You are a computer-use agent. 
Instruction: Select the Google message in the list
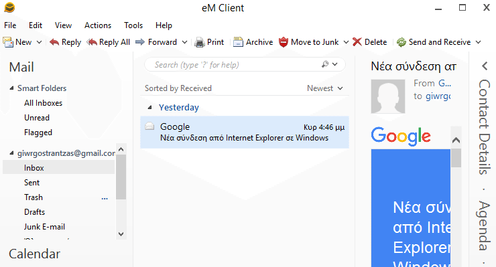(245, 132)
